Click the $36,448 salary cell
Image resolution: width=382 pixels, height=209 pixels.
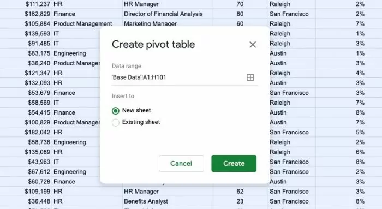point(26,201)
